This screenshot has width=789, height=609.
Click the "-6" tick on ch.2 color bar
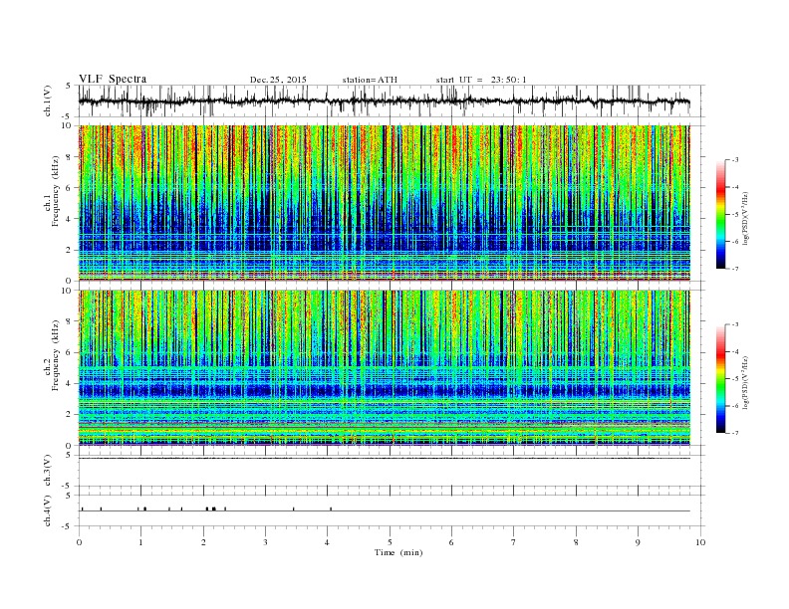[735, 406]
